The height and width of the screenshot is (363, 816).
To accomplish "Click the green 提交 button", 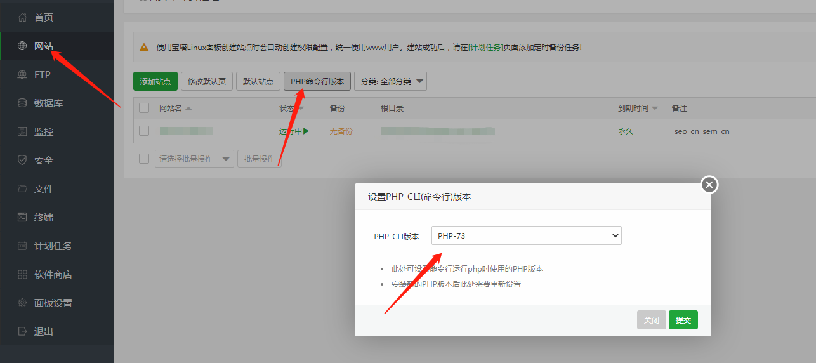I will click(683, 320).
